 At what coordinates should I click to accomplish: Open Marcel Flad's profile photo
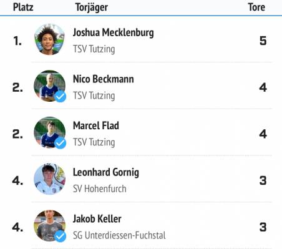[49, 132]
